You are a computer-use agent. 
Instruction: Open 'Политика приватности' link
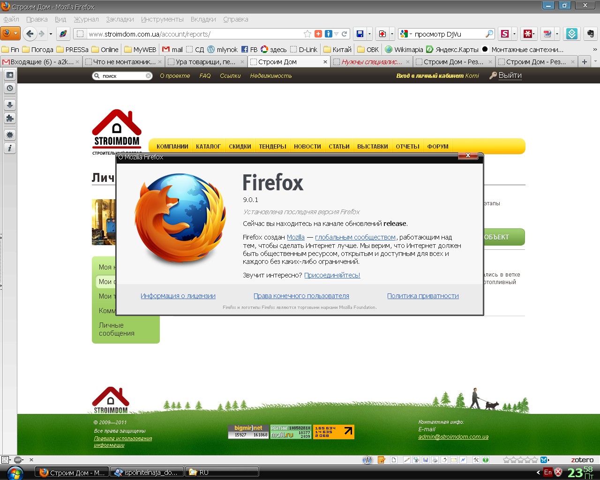pyautogui.click(x=423, y=296)
